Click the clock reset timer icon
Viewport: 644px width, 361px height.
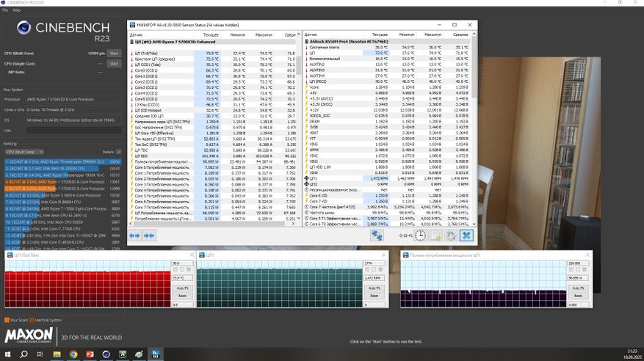point(420,236)
